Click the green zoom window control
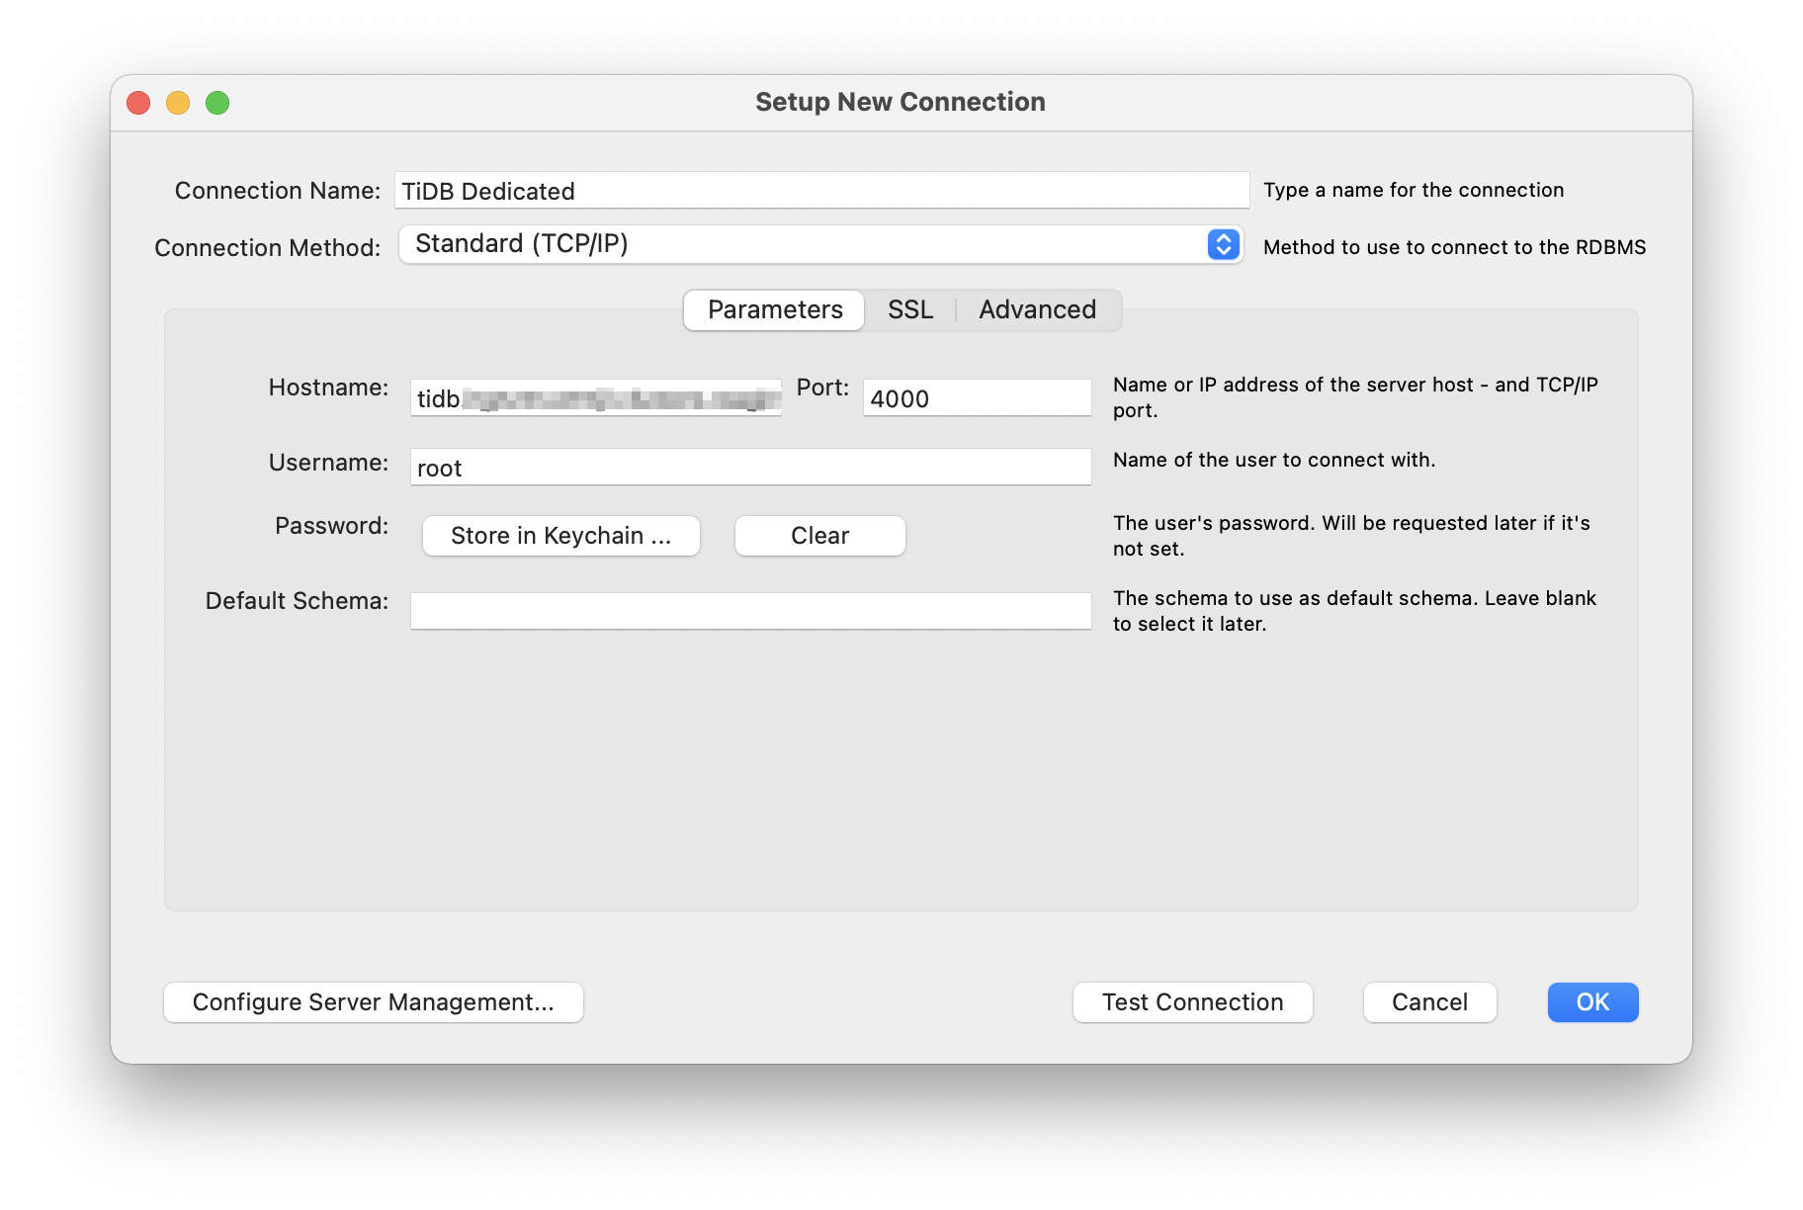 click(217, 102)
